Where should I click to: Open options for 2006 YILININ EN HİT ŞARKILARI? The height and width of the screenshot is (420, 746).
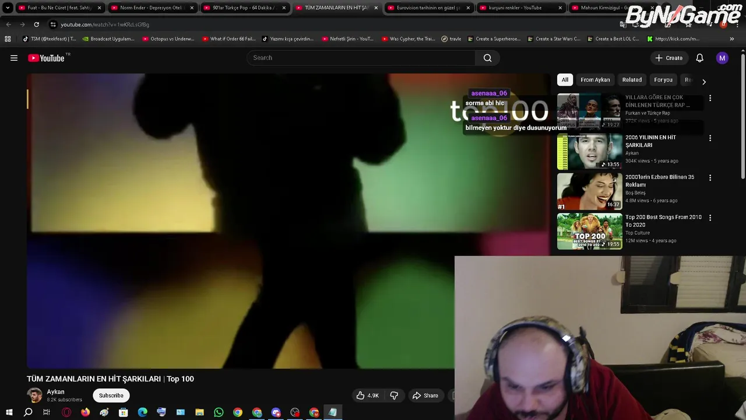[710, 138]
